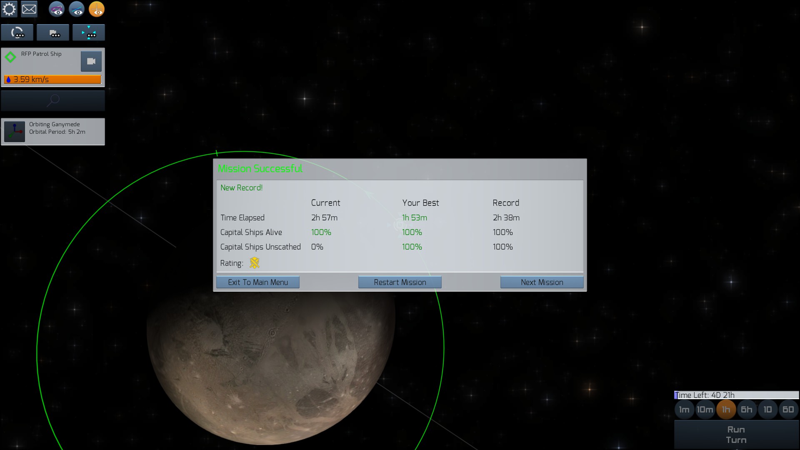The width and height of the screenshot is (800, 450).
Task: Click the gold rating medal icon
Action: (x=254, y=262)
